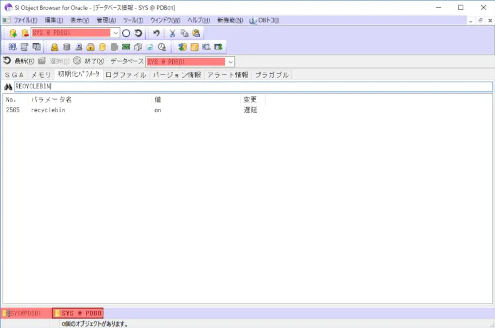The image size is (495, 328).
Task: Click the clock schedule icon
Action: pos(162,48)
